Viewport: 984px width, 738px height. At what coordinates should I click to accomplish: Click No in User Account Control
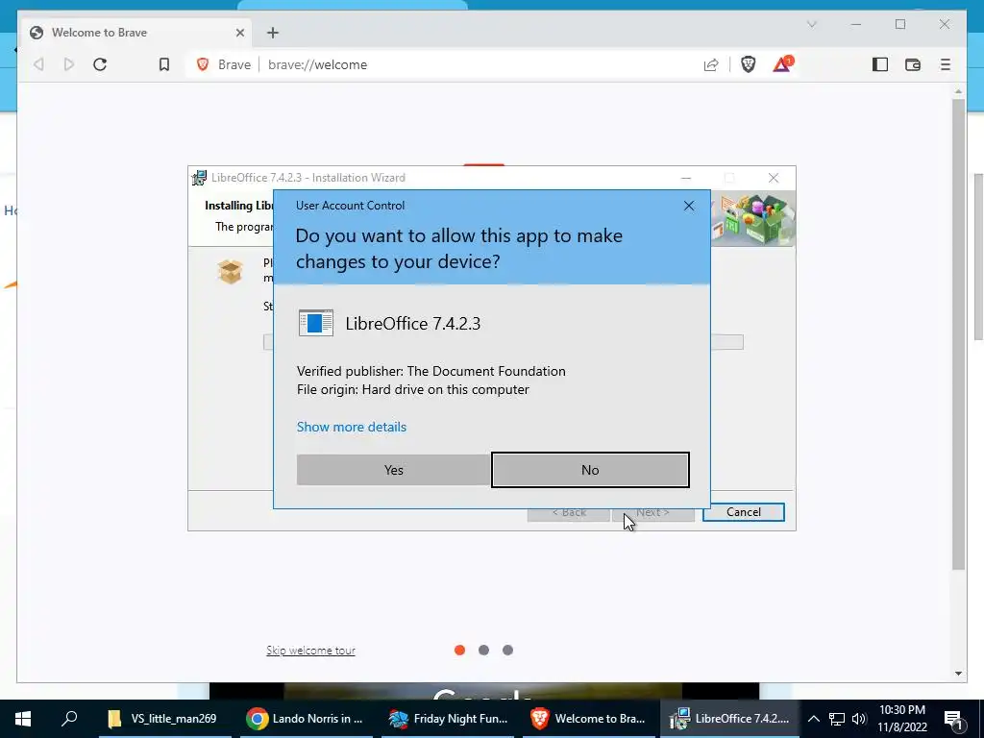click(590, 470)
